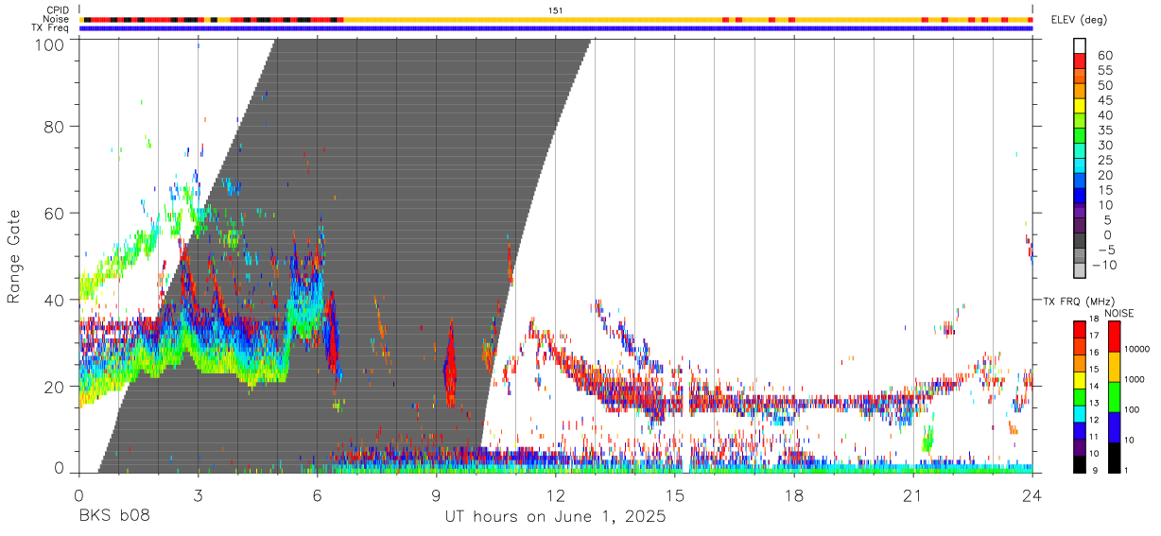1161x536 pixels.
Task: Click the CPID value 151
Action: tap(556, 9)
